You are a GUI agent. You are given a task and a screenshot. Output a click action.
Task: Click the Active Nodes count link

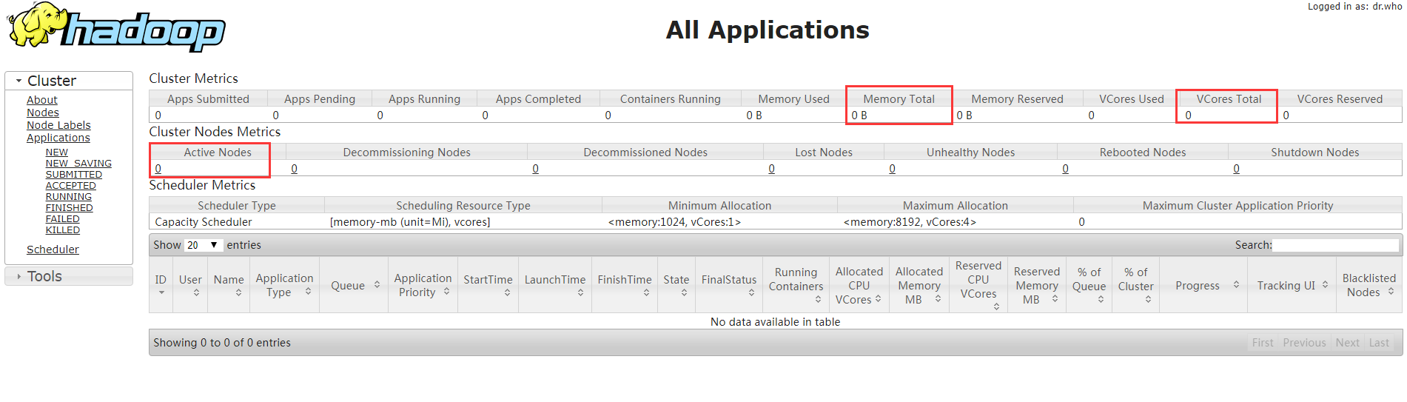158,169
